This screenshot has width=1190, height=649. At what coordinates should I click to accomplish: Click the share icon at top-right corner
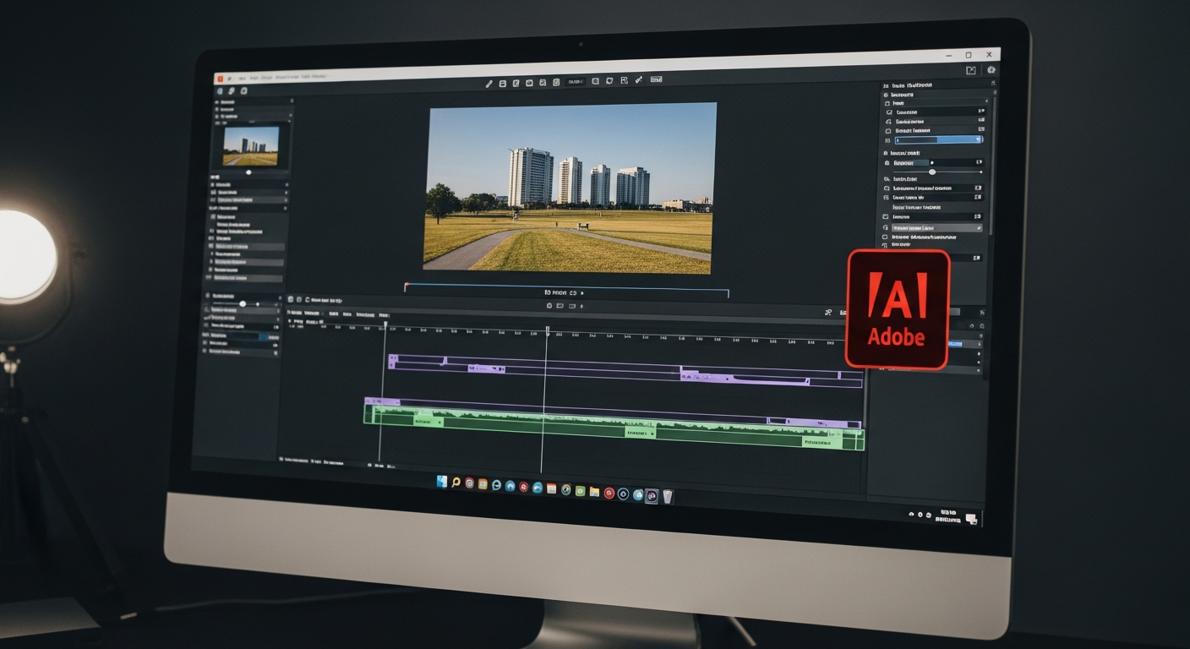(970, 71)
